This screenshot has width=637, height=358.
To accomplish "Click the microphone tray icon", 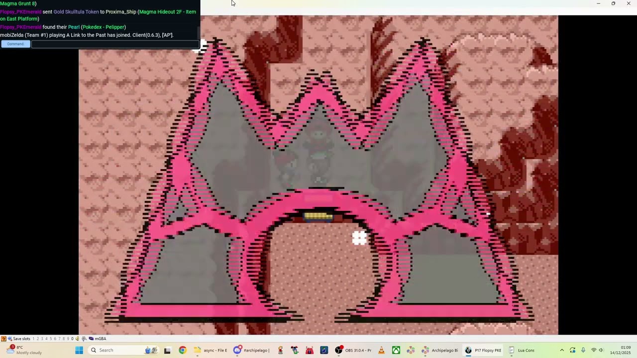I will click(583, 350).
